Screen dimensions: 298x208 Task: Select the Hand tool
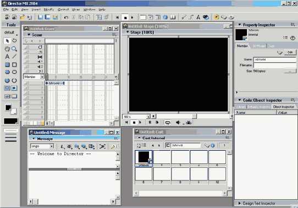(x=7, y=49)
